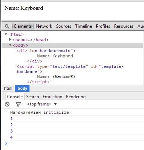Focus the console input prompt
This screenshot has width=144, height=150.
75,144
